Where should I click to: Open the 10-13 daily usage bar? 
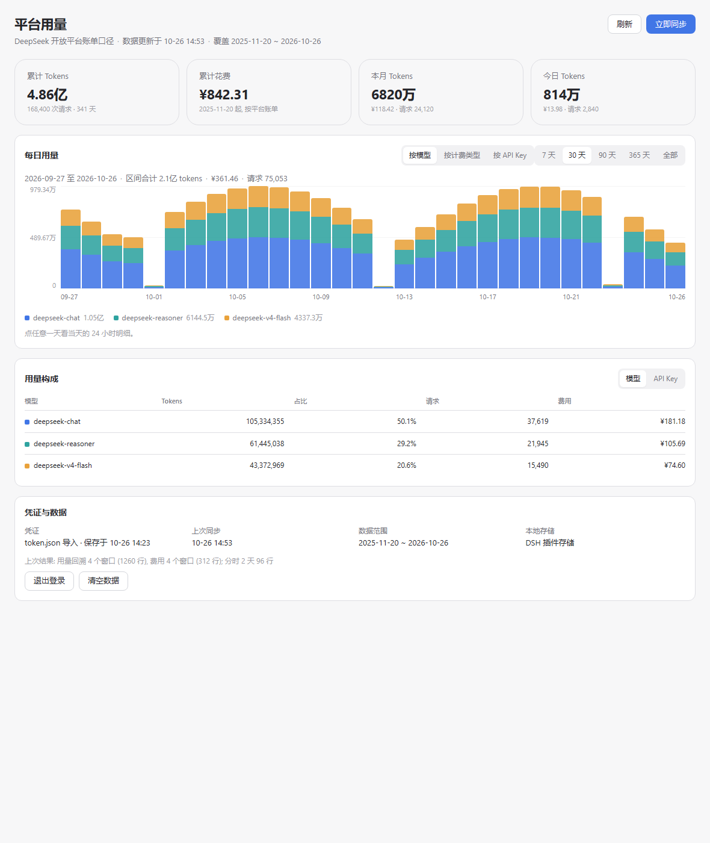[404, 264]
